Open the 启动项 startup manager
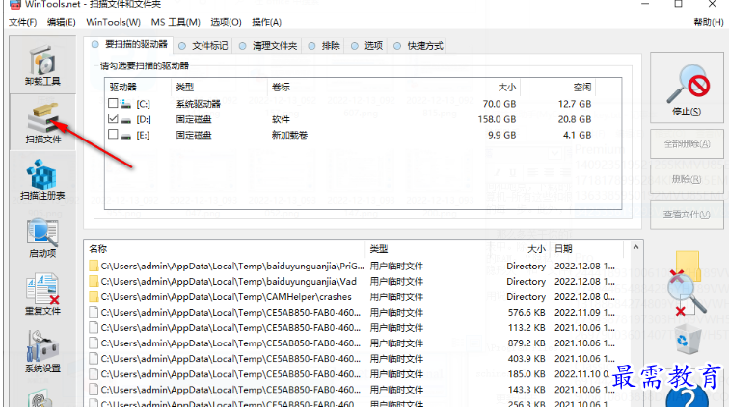729x407 pixels. point(42,238)
